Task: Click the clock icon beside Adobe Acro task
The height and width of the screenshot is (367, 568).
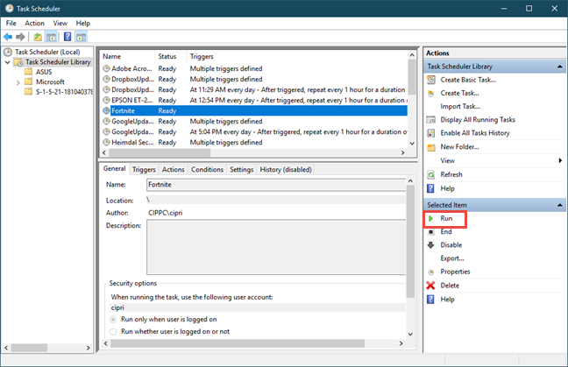Action: click(x=106, y=68)
